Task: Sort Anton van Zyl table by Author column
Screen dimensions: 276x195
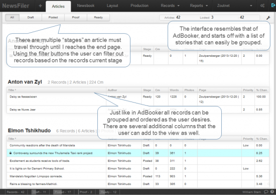Action: click(124, 90)
